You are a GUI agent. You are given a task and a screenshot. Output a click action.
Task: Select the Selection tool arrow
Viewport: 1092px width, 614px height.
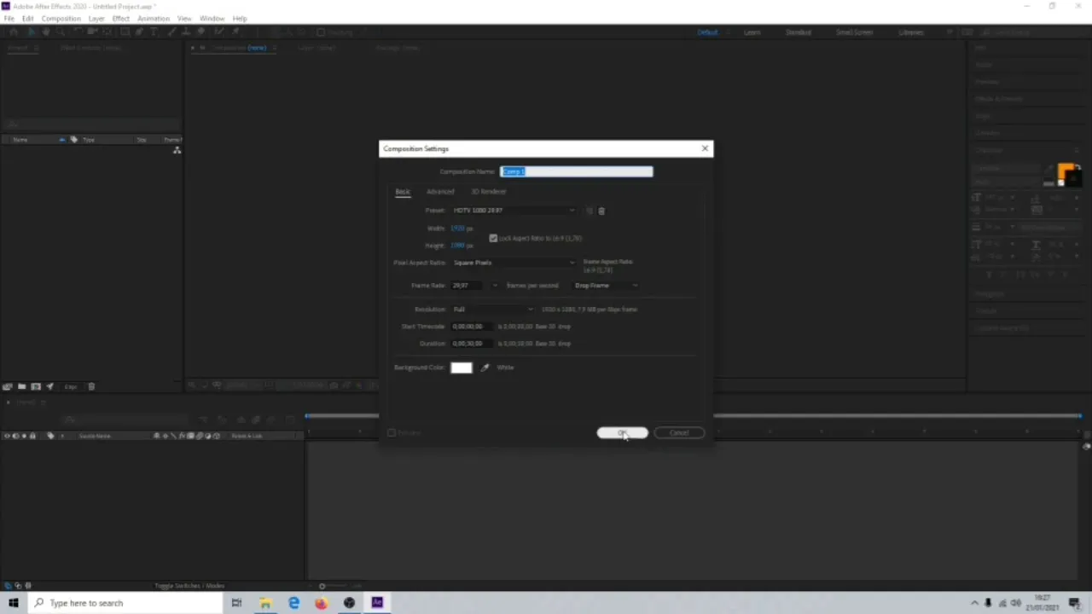[x=31, y=32]
